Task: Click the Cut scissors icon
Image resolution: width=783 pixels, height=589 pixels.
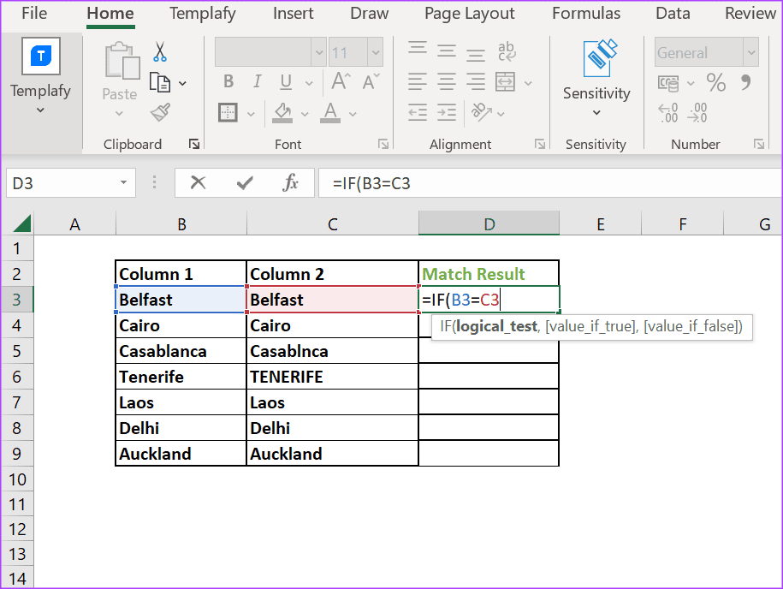Action: coord(160,52)
